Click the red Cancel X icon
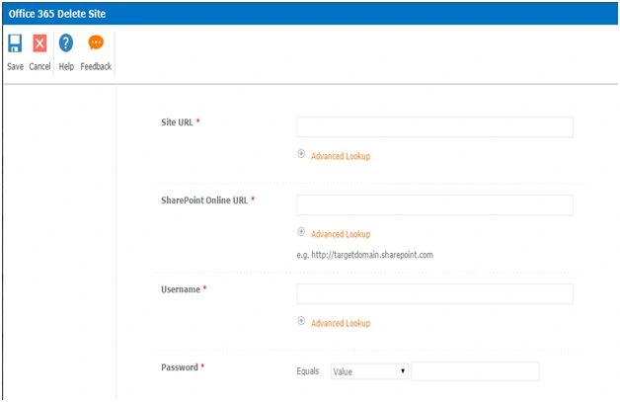The width and height of the screenshot is (620, 402). (x=39, y=43)
